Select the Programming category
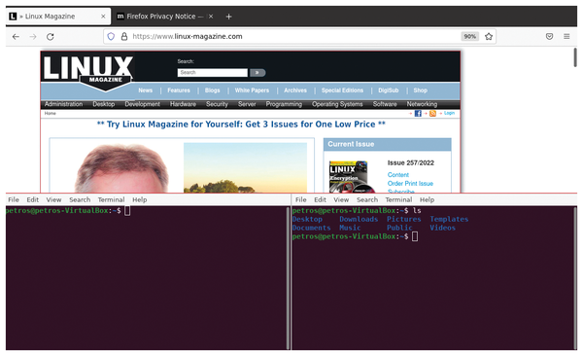Viewport: 583px width, 356px height. coord(284,104)
